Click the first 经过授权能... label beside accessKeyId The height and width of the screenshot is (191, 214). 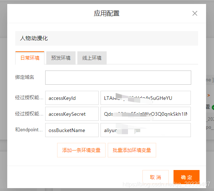29,98
